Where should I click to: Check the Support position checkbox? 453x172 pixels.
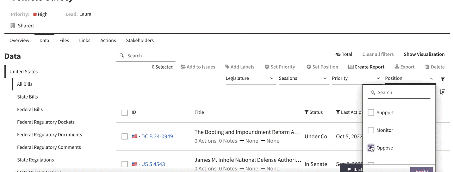click(371, 112)
